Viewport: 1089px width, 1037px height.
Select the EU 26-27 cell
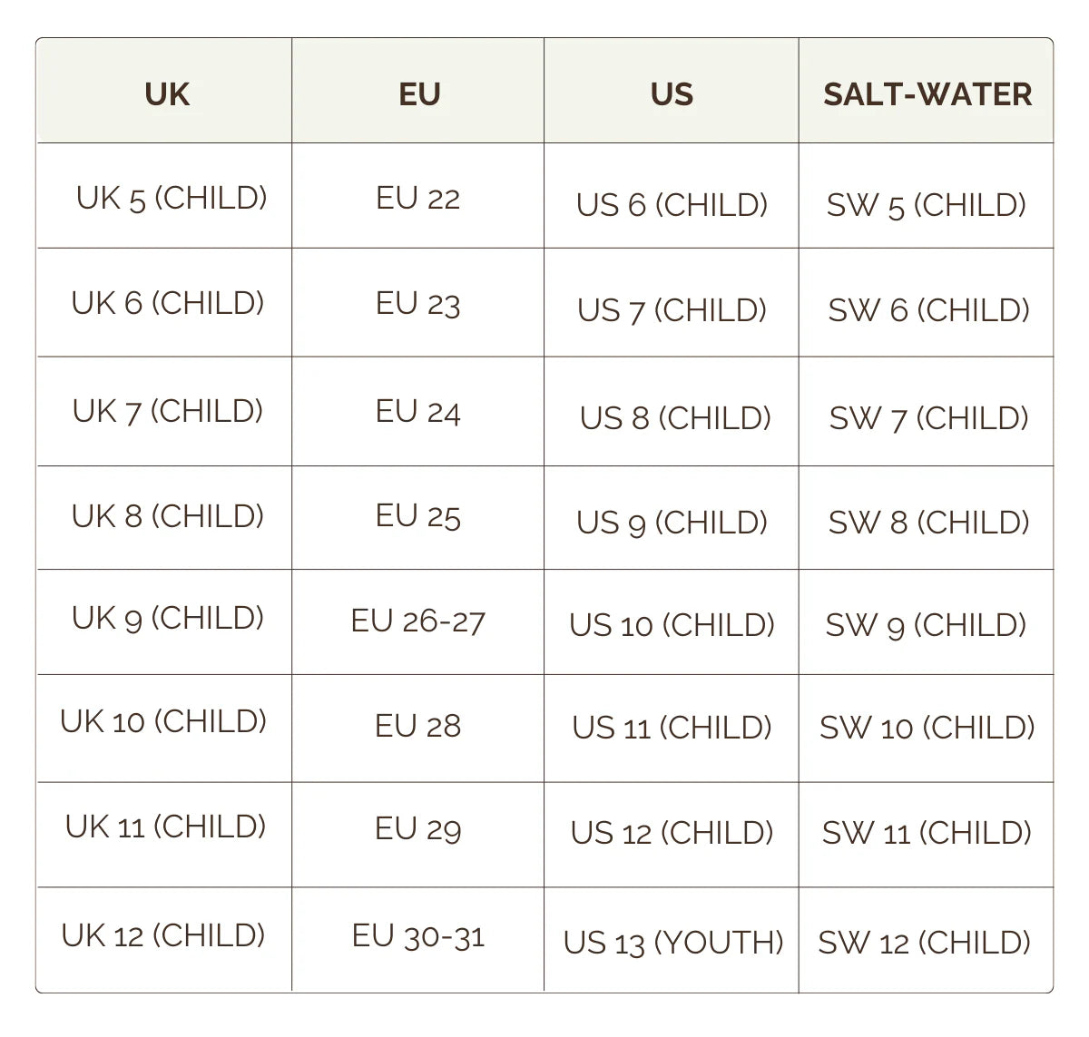(x=418, y=621)
